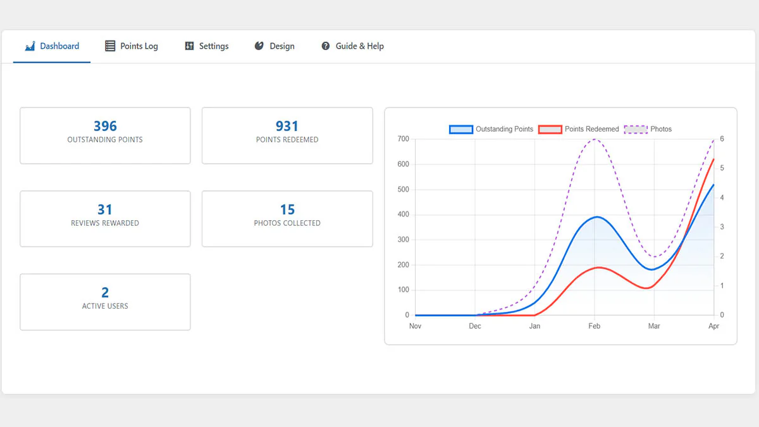Click the 100 y-axis label
The height and width of the screenshot is (427, 759).
click(x=403, y=290)
